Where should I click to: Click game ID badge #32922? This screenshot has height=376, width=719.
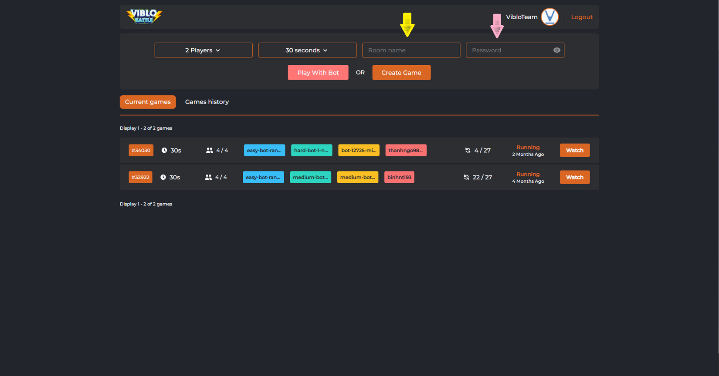[140, 177]
